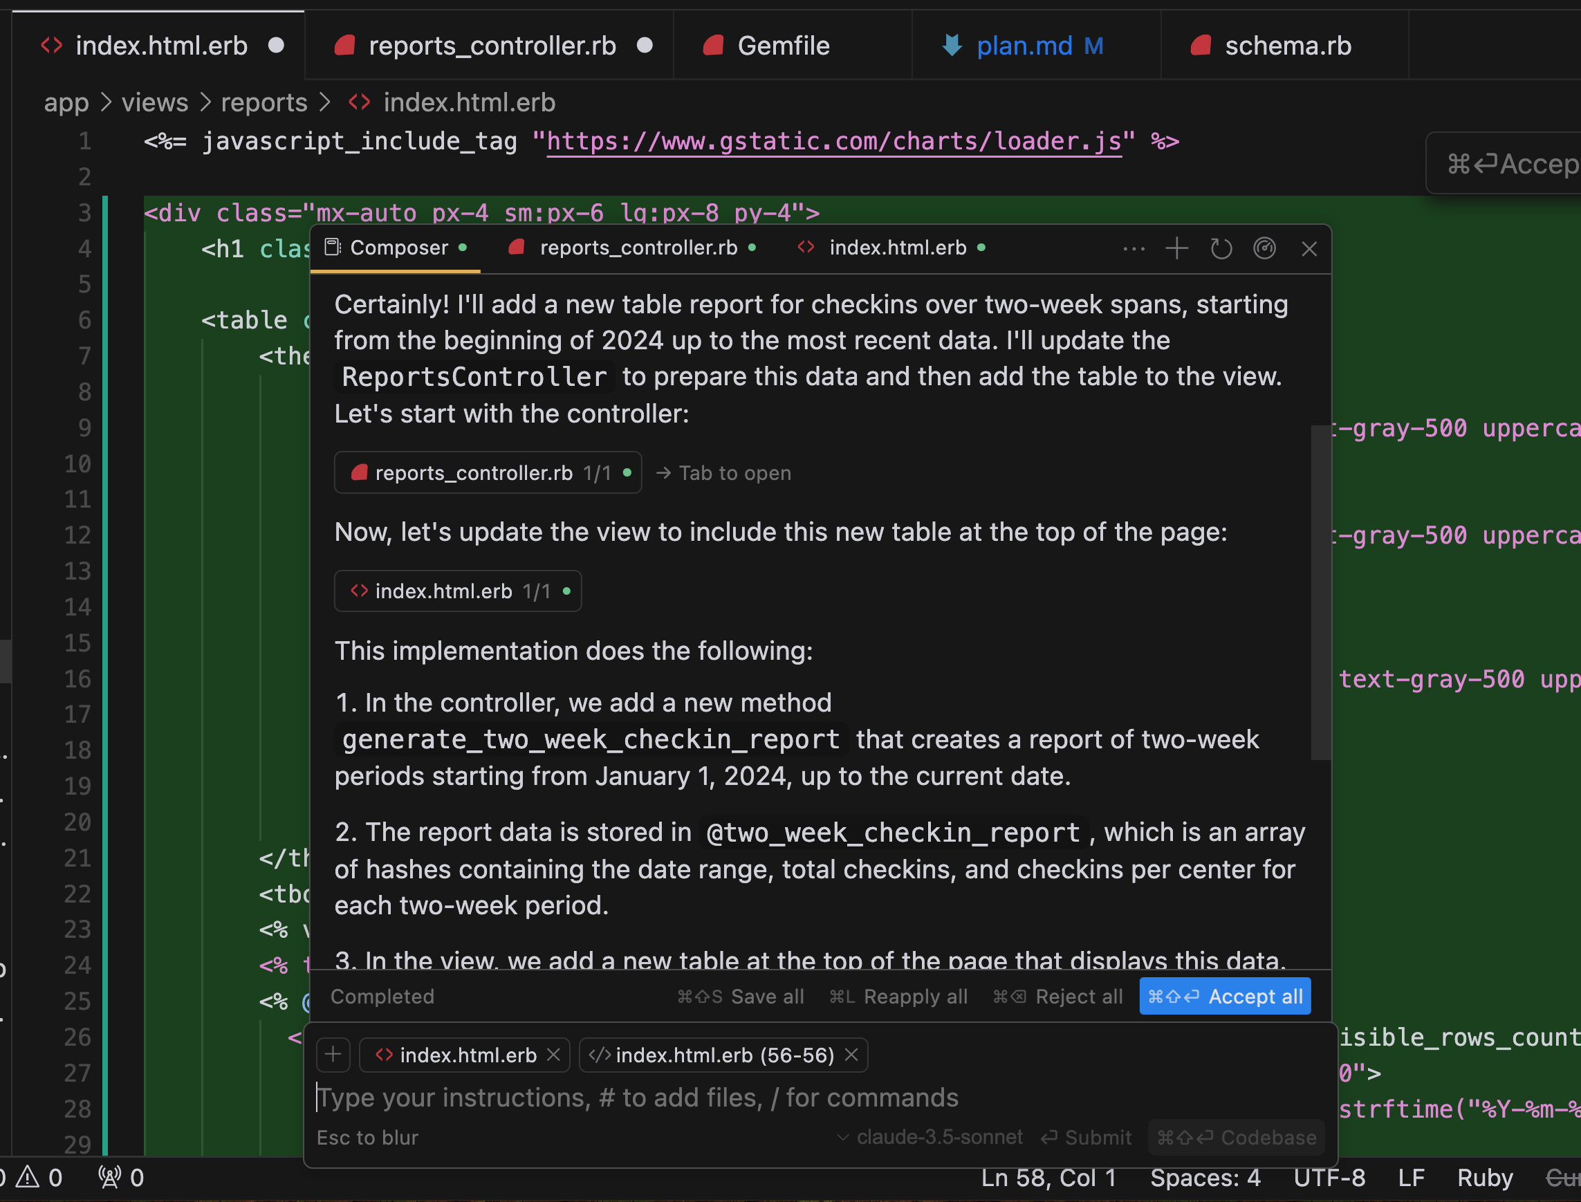This screenshot has height=1202, width=1581.
Task: Click the plus add-context button in input
Action: tap(333, 1055)
